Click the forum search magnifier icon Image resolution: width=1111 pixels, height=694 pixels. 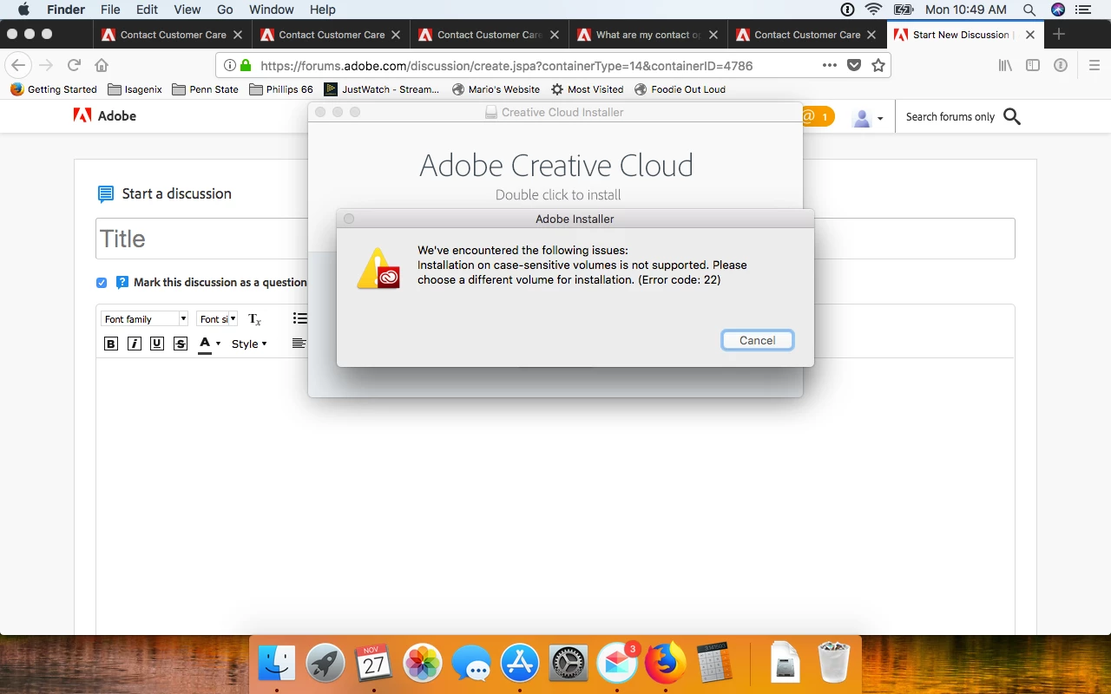(1012, 116)
